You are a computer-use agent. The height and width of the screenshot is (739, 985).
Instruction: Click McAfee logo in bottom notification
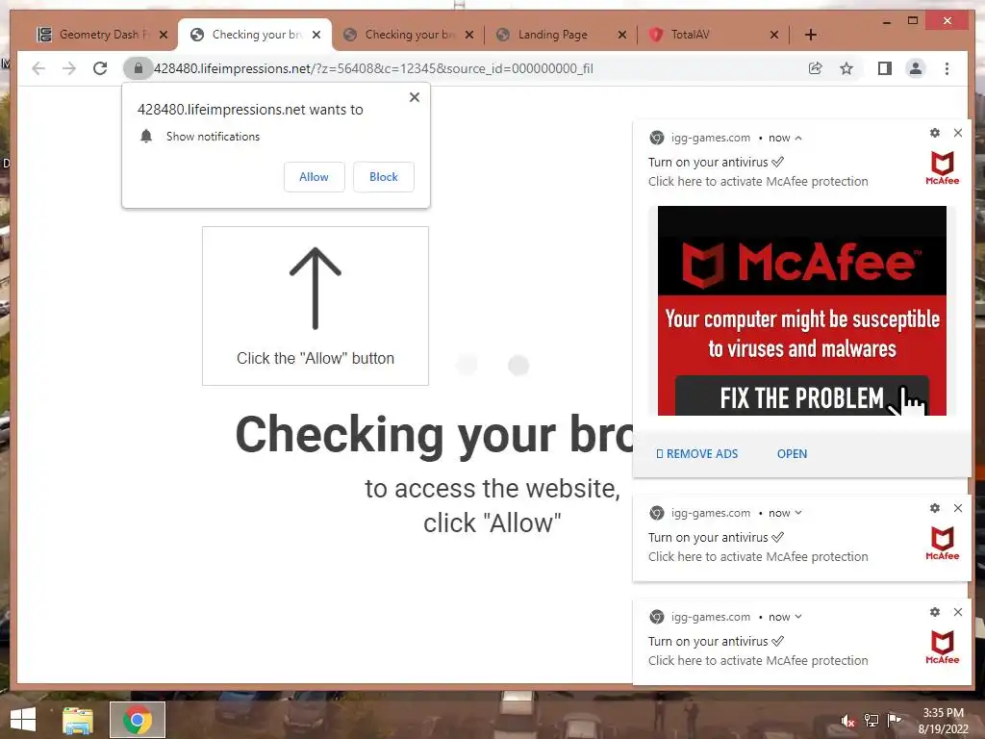943,648
